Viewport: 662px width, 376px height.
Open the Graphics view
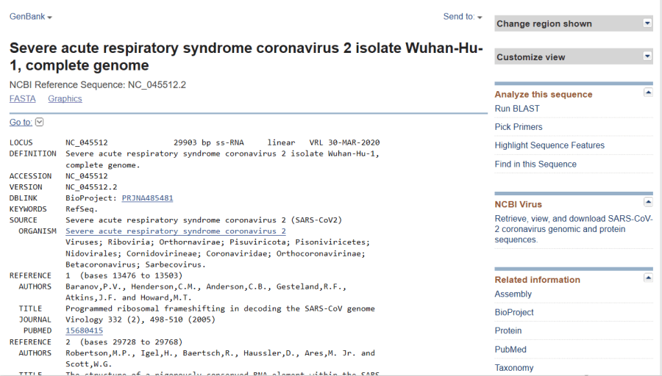point(65,99)
